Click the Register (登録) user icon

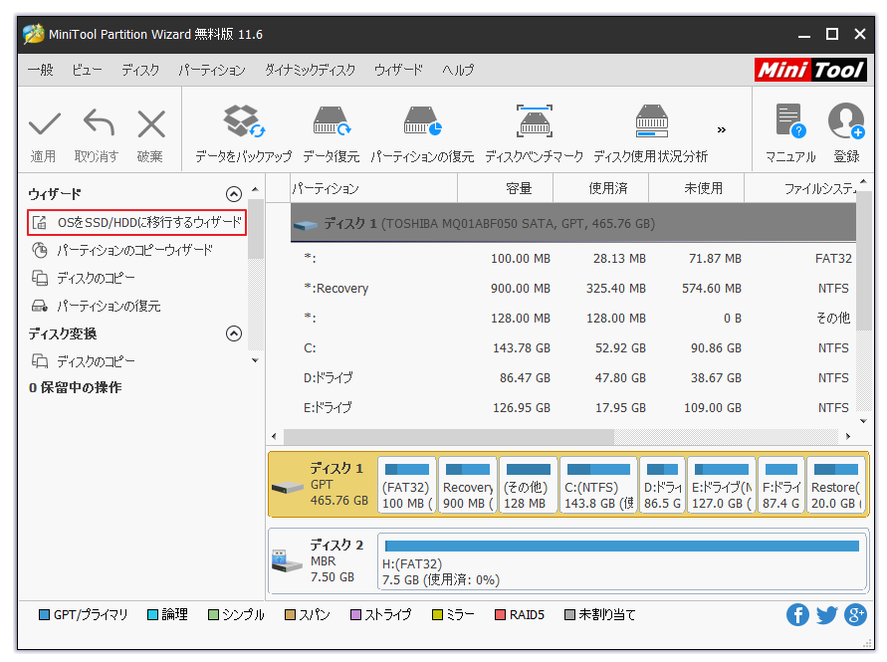click(x=846, y=121)
